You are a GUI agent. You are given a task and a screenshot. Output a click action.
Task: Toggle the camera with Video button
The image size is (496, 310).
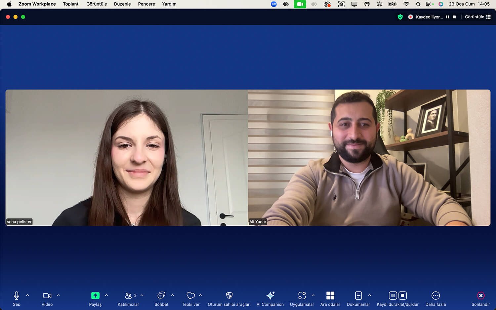point(47,295)
